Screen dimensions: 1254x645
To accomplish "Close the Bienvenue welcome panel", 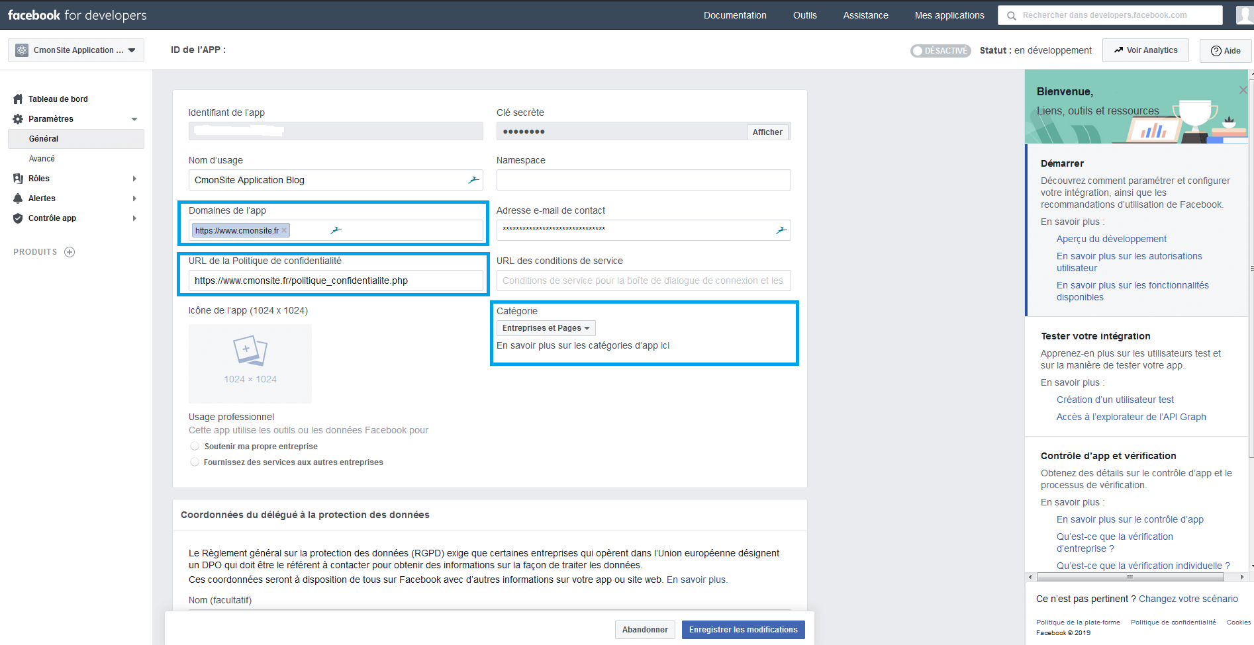I will coord(1243,90).
